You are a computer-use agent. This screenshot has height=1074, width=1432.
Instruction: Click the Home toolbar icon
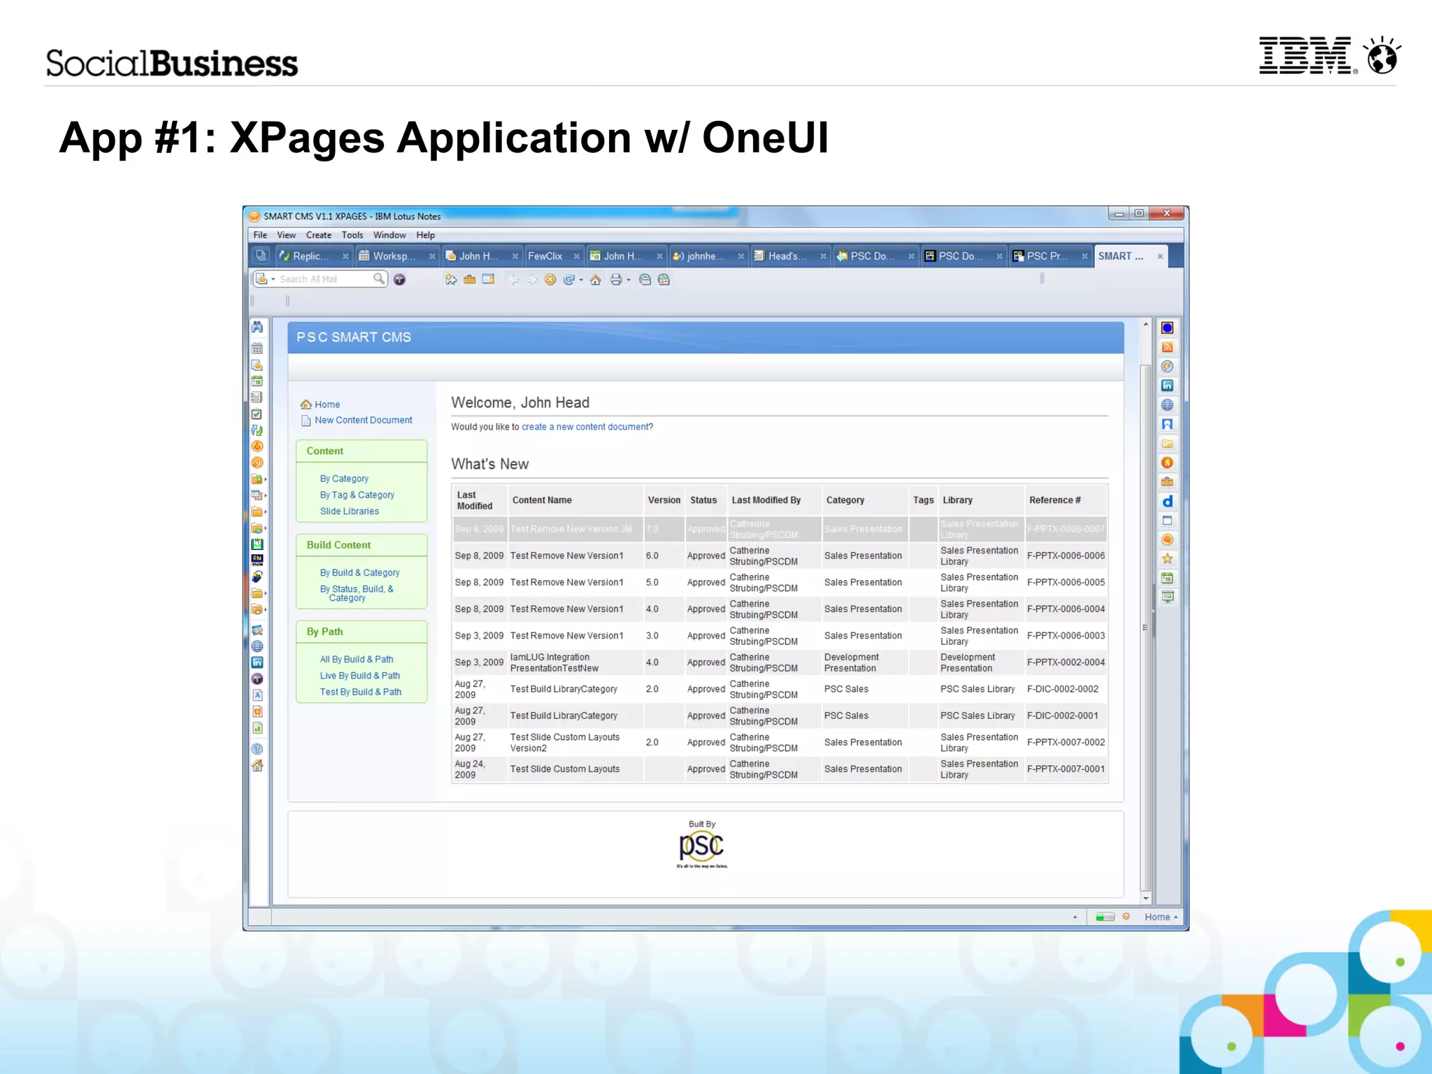point(596,280)
